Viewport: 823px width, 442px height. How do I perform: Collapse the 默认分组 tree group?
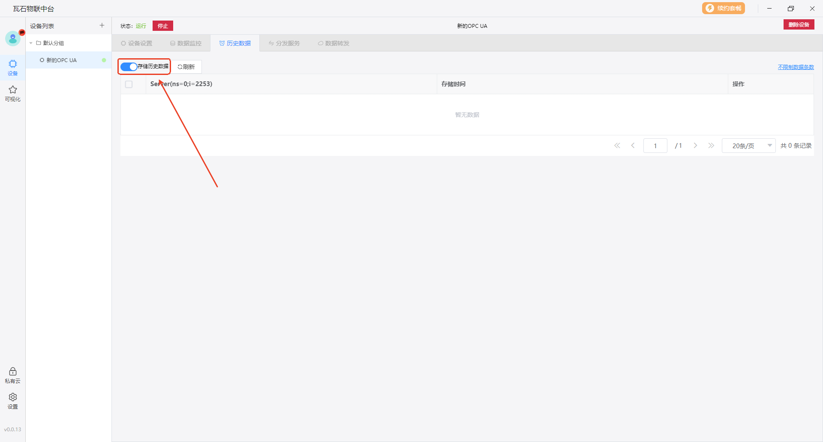pyautogui.click(x=31, y=43)
